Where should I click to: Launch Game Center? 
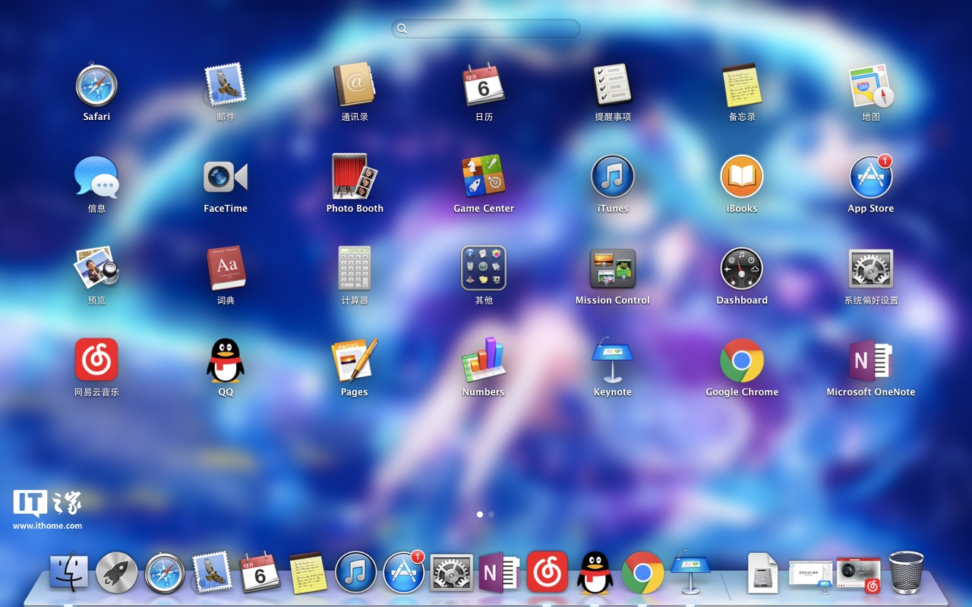(x=484, y=177)
